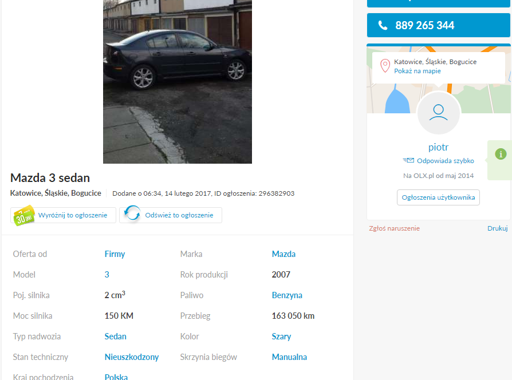Click the envelope icon beside Odpowiada szybko
The image size is (512, 380).
pos(408,160)
